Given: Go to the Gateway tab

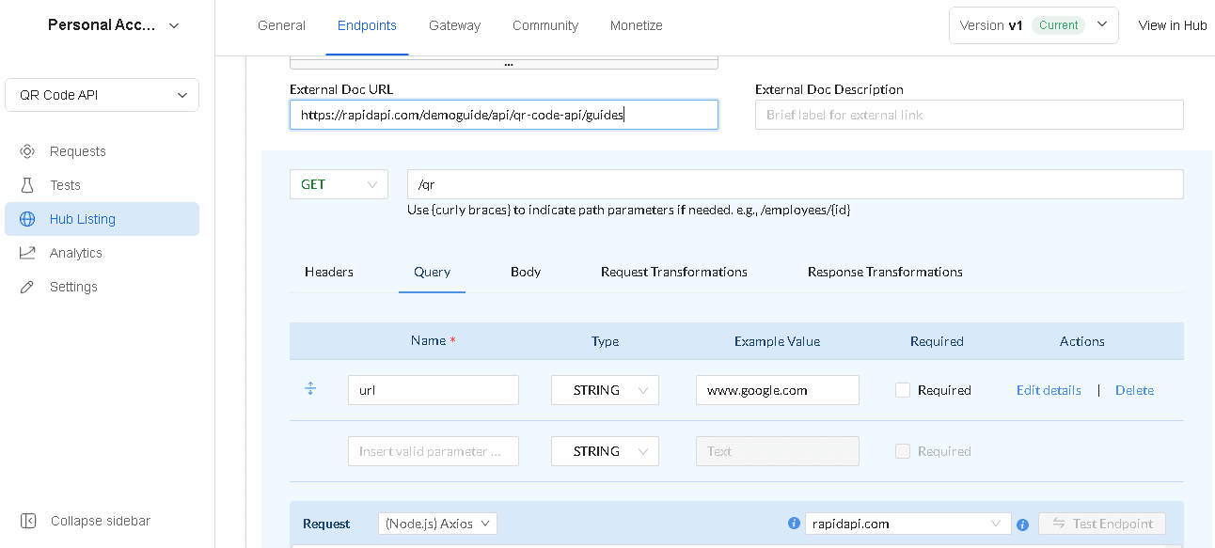Looking at the screenshot, I should click(454, 25).
